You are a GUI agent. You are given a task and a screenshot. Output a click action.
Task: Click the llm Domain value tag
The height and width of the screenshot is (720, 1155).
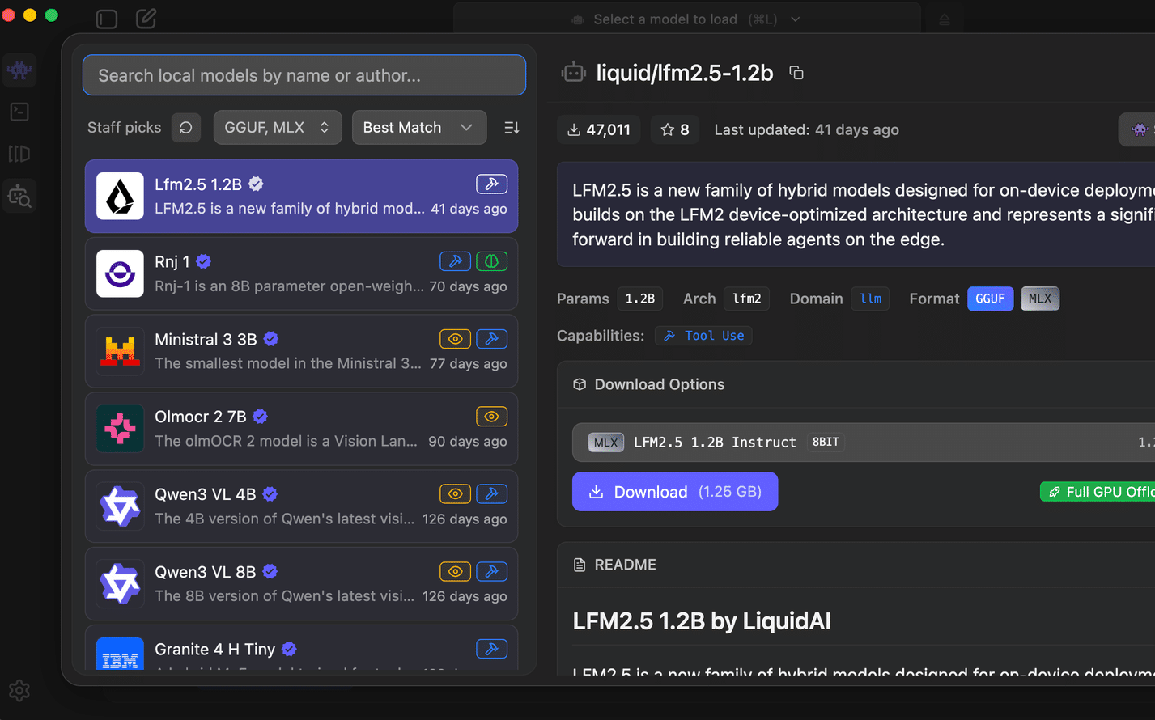coord(871,299)
